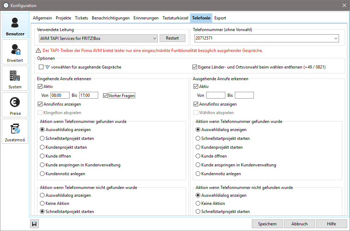
Task: Open the Benutzer settings section
Action: coord(15,26)
